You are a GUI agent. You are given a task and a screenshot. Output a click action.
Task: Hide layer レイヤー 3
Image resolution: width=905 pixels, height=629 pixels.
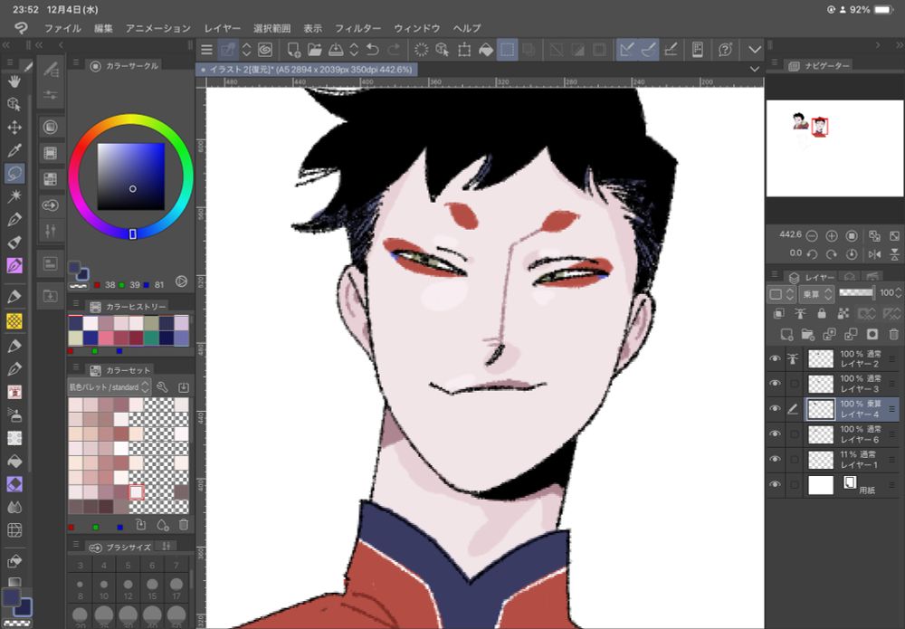[x=776, y=383]
